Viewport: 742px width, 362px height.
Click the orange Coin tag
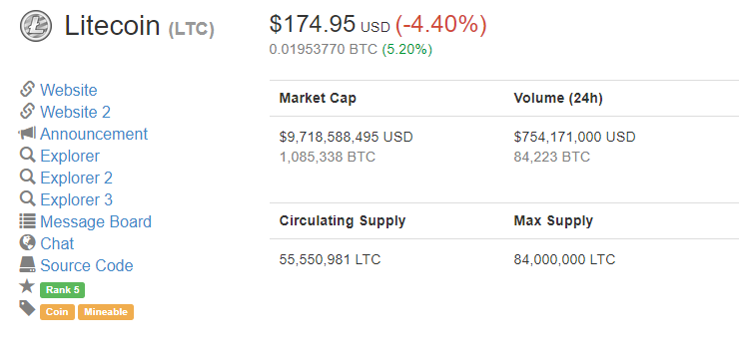pos(57,312)
